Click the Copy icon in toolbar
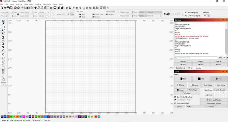The height and width of the screenshot is (122, 228). tap(25, 8)
